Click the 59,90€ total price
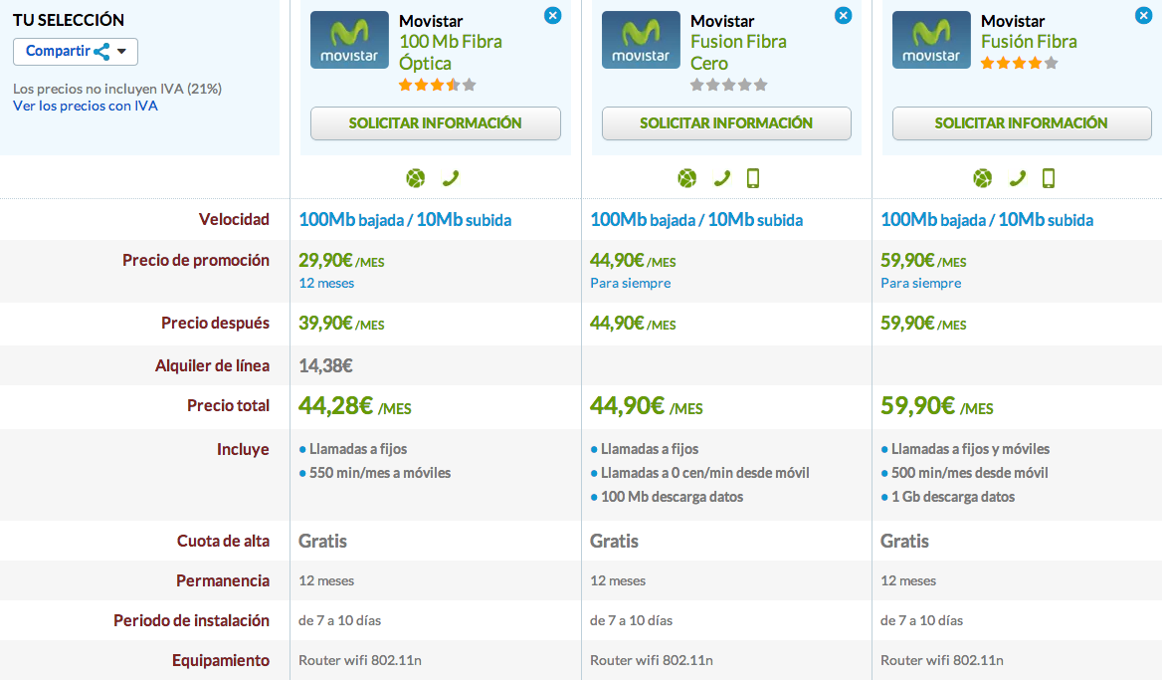 937,406
